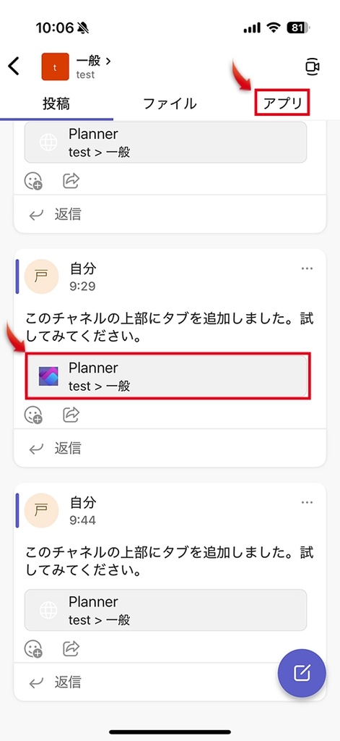Open the Planner card in the 9:44 post
The height and width of the screenshot is (741, 340).
pos(166,610)
